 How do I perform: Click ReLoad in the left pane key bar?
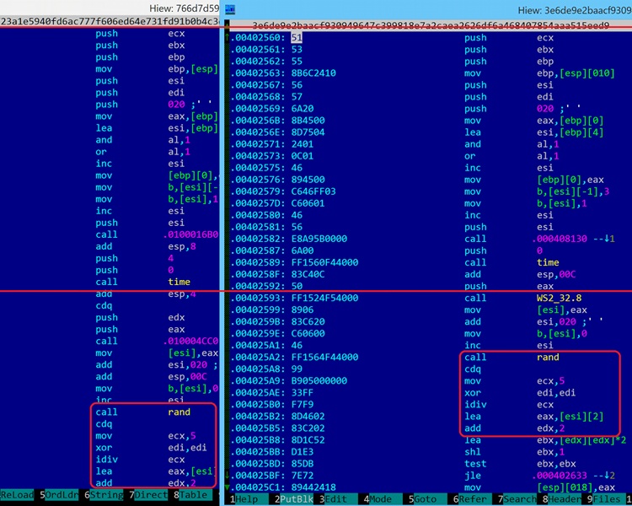click(x=19, y=494)
